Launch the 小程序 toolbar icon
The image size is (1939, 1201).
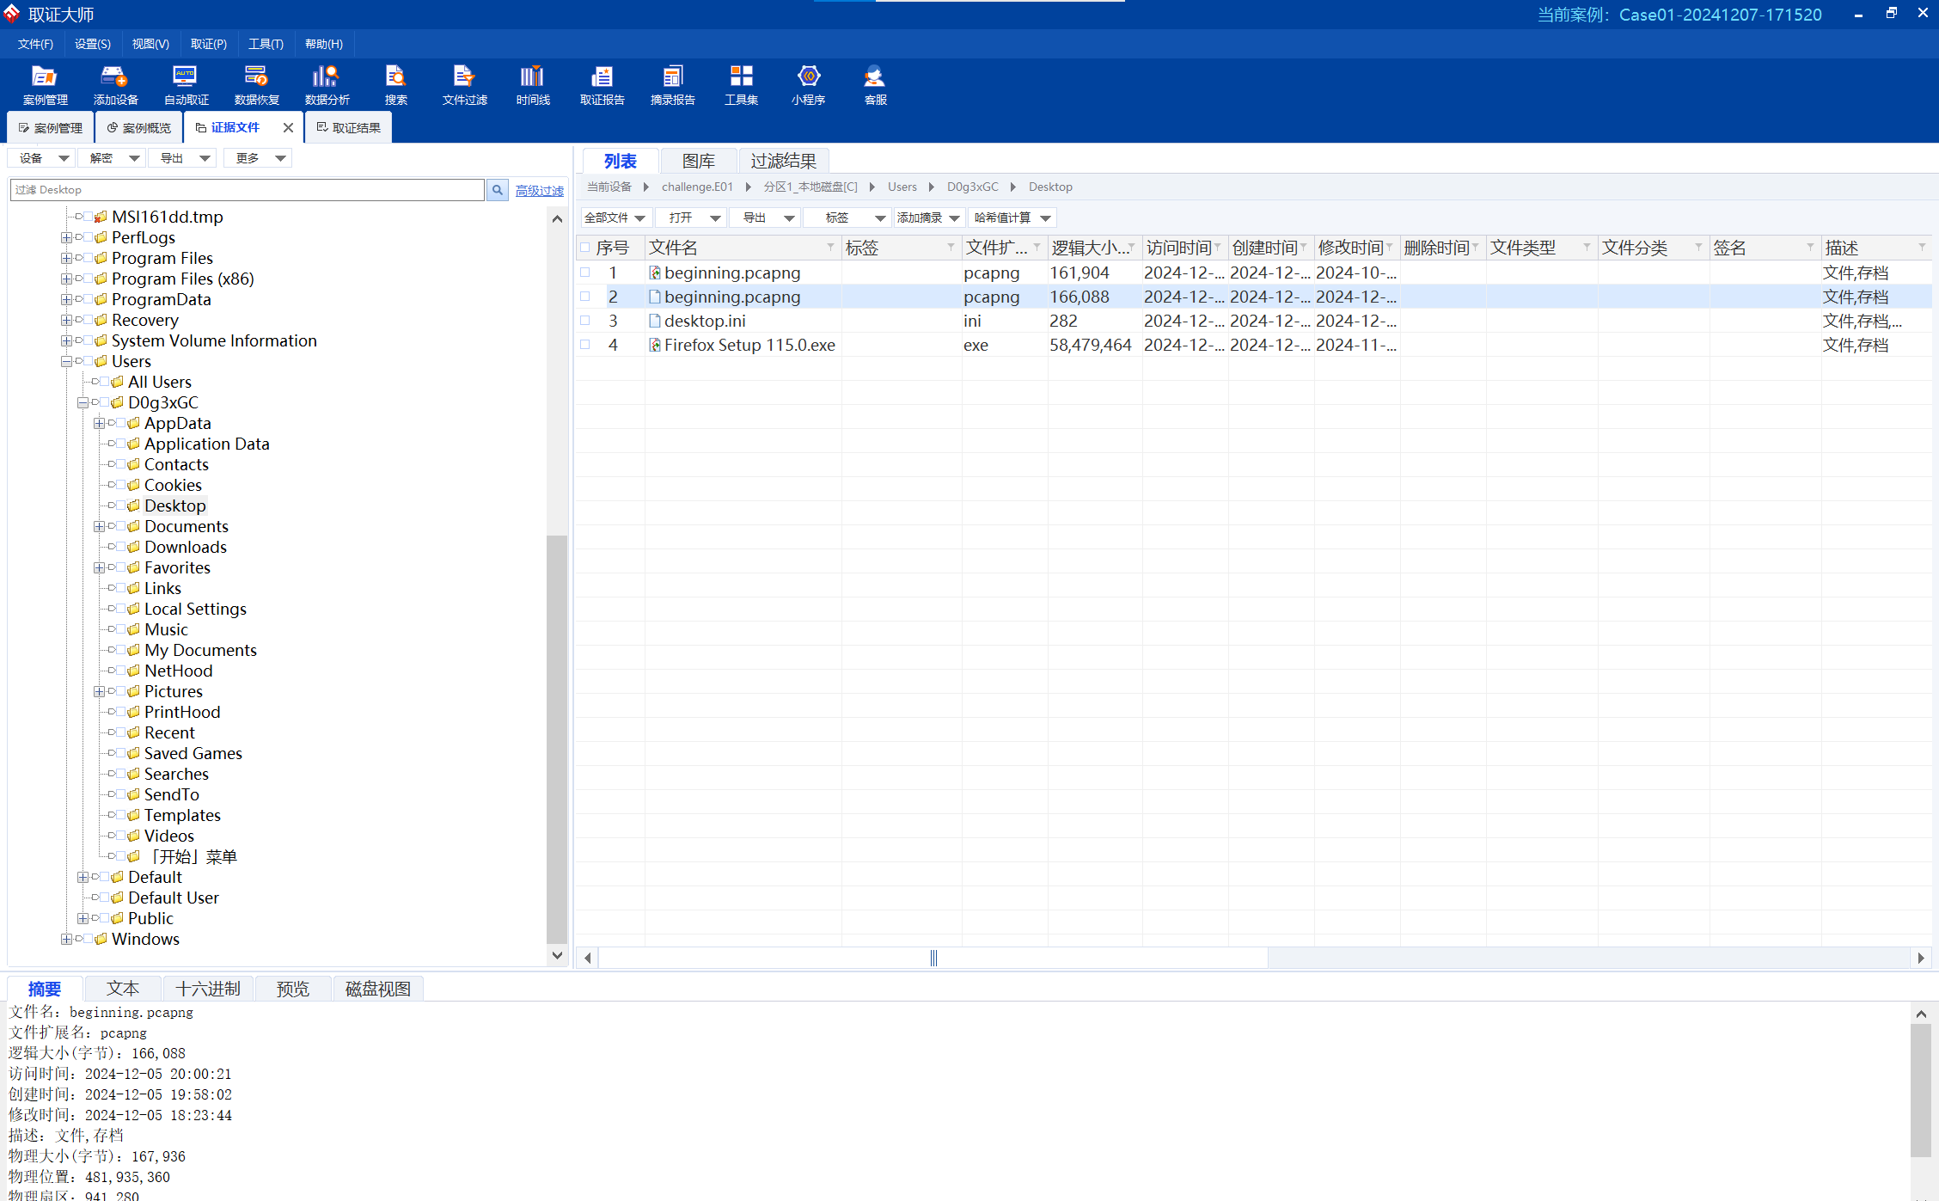pos(808,85)
